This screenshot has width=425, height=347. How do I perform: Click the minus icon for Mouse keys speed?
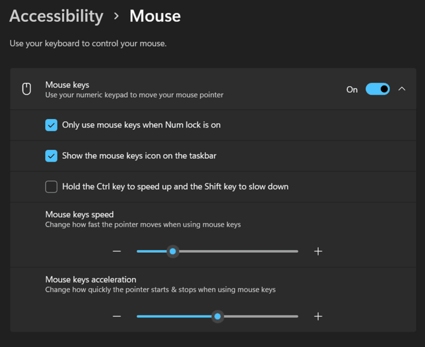pos(117,251)
